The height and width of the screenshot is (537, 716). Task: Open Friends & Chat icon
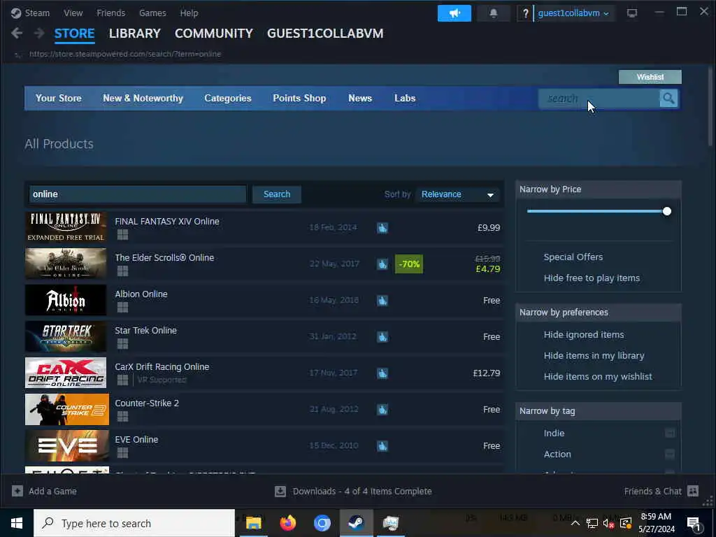click(693, 491)
